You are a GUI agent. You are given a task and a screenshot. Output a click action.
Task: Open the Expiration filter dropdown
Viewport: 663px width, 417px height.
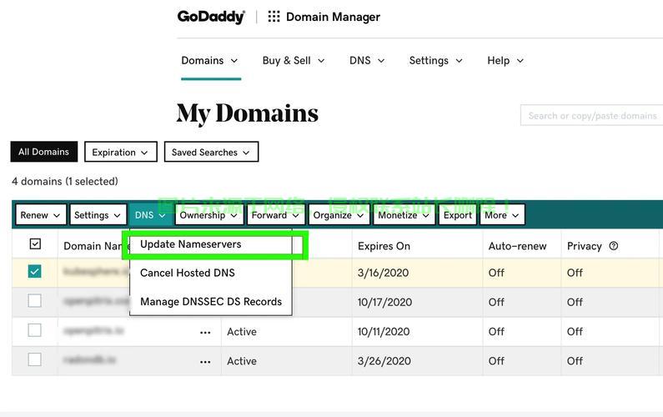tap(120, 152)
